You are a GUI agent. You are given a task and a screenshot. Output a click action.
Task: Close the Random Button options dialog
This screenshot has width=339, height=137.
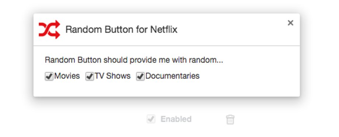pyautogui.click(x=290, y=23)
